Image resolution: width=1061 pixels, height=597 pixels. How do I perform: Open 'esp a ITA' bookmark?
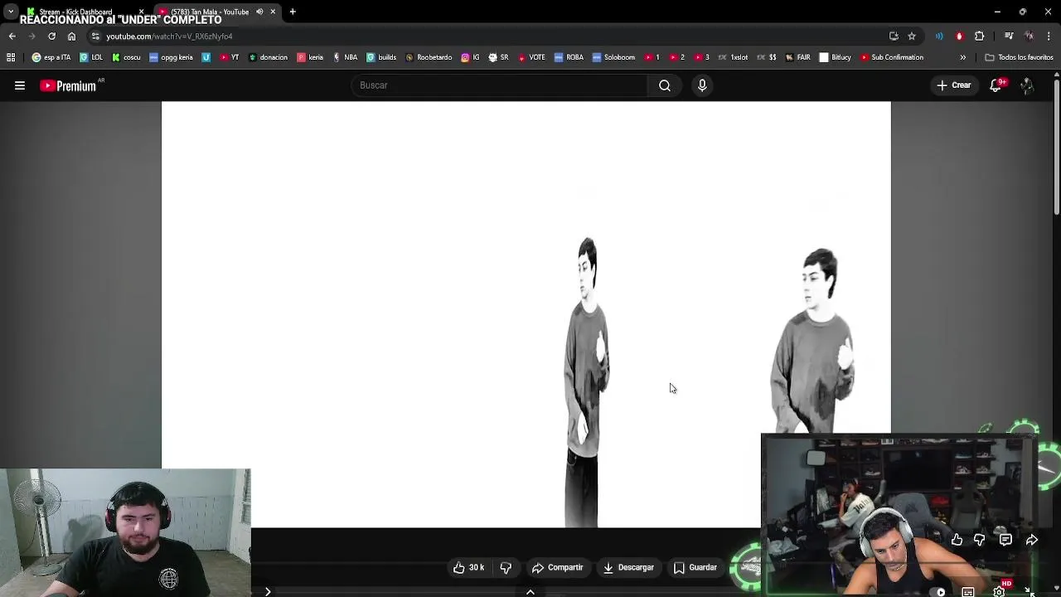coord(51,57)
